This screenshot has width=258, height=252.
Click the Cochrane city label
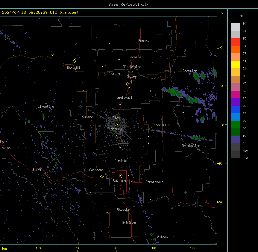pyautogui.click(x=96, y=170)
